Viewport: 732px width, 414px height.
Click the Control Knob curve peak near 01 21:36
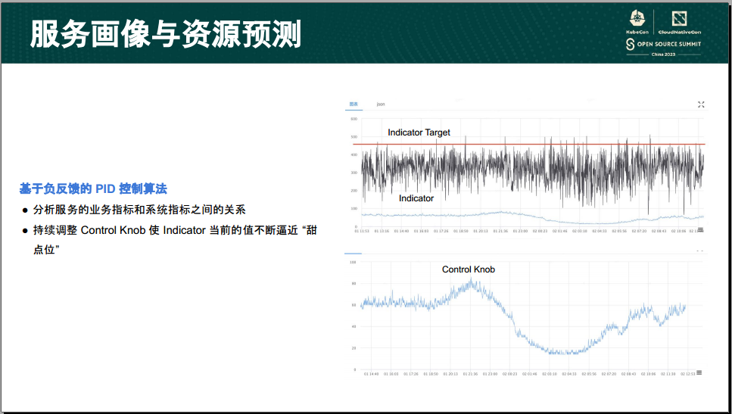click(x=472, y=283)
